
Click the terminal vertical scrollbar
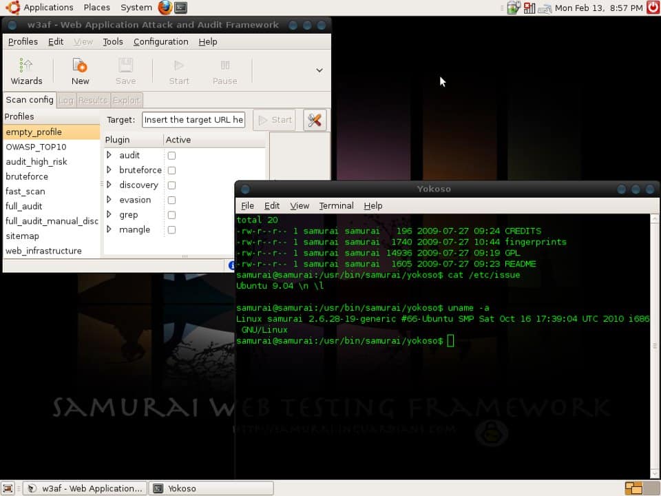pyautogui.click(x=655, y=344)
